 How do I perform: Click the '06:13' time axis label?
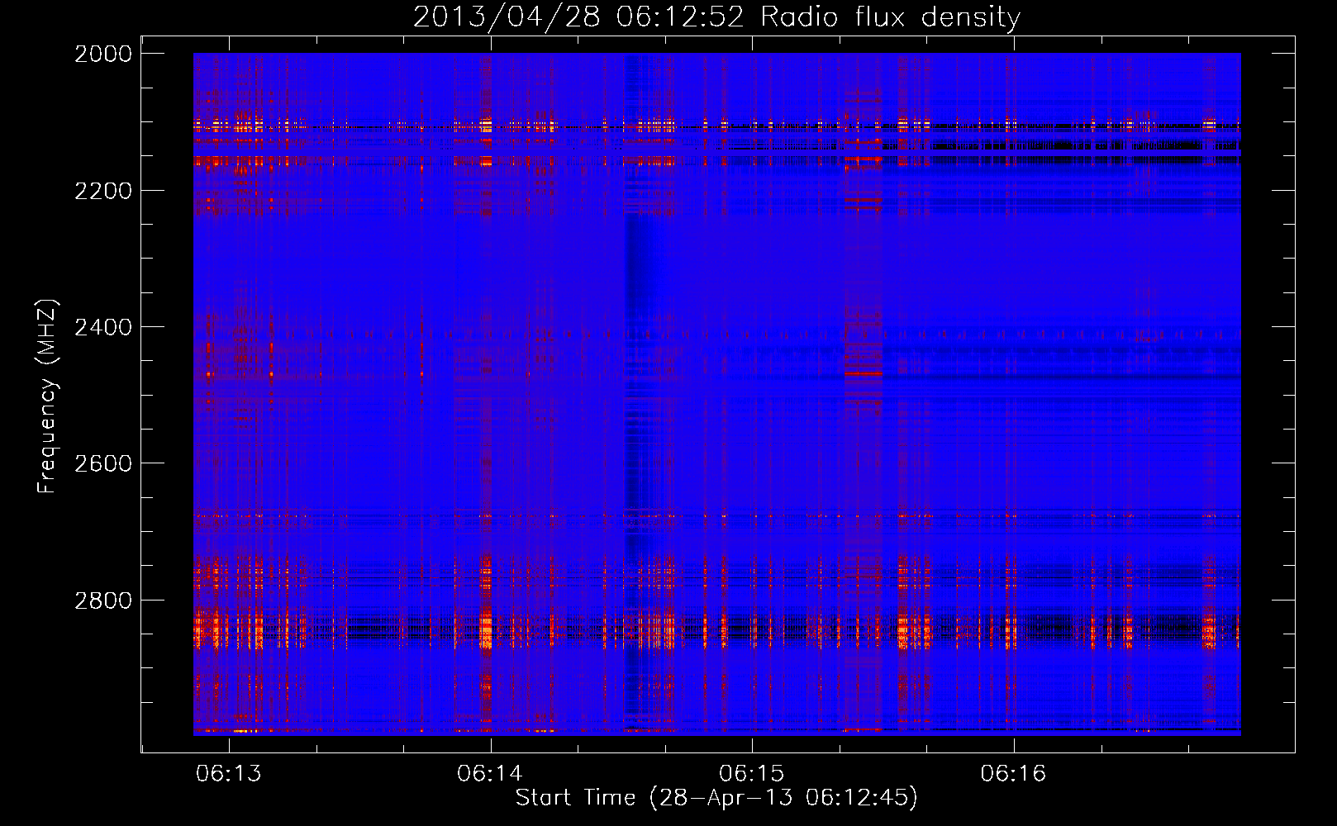(x=229, y=773)
